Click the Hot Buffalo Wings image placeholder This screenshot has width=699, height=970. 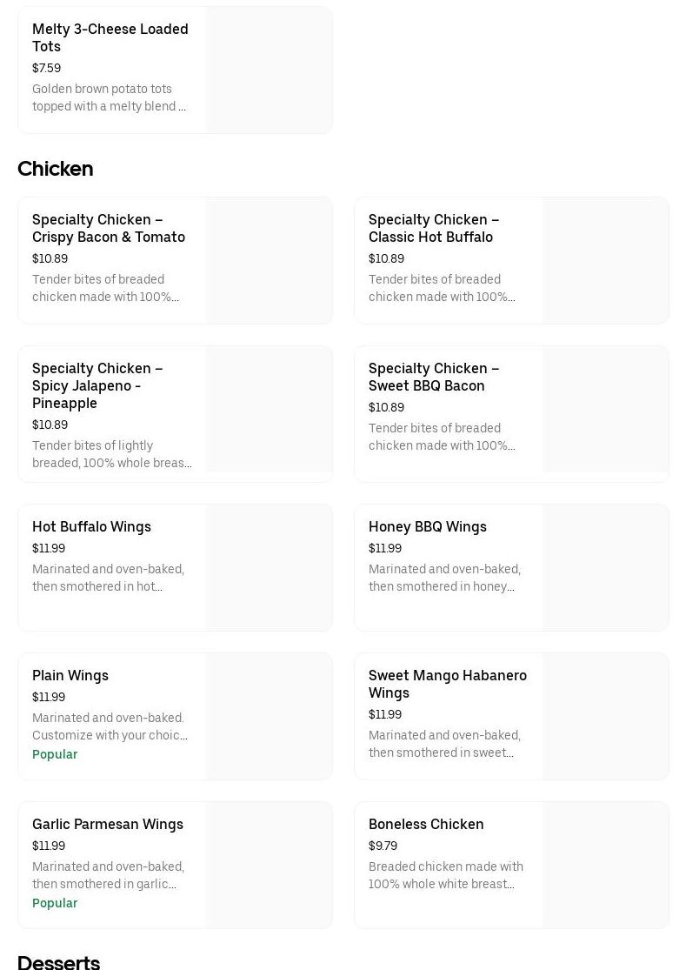269,567
